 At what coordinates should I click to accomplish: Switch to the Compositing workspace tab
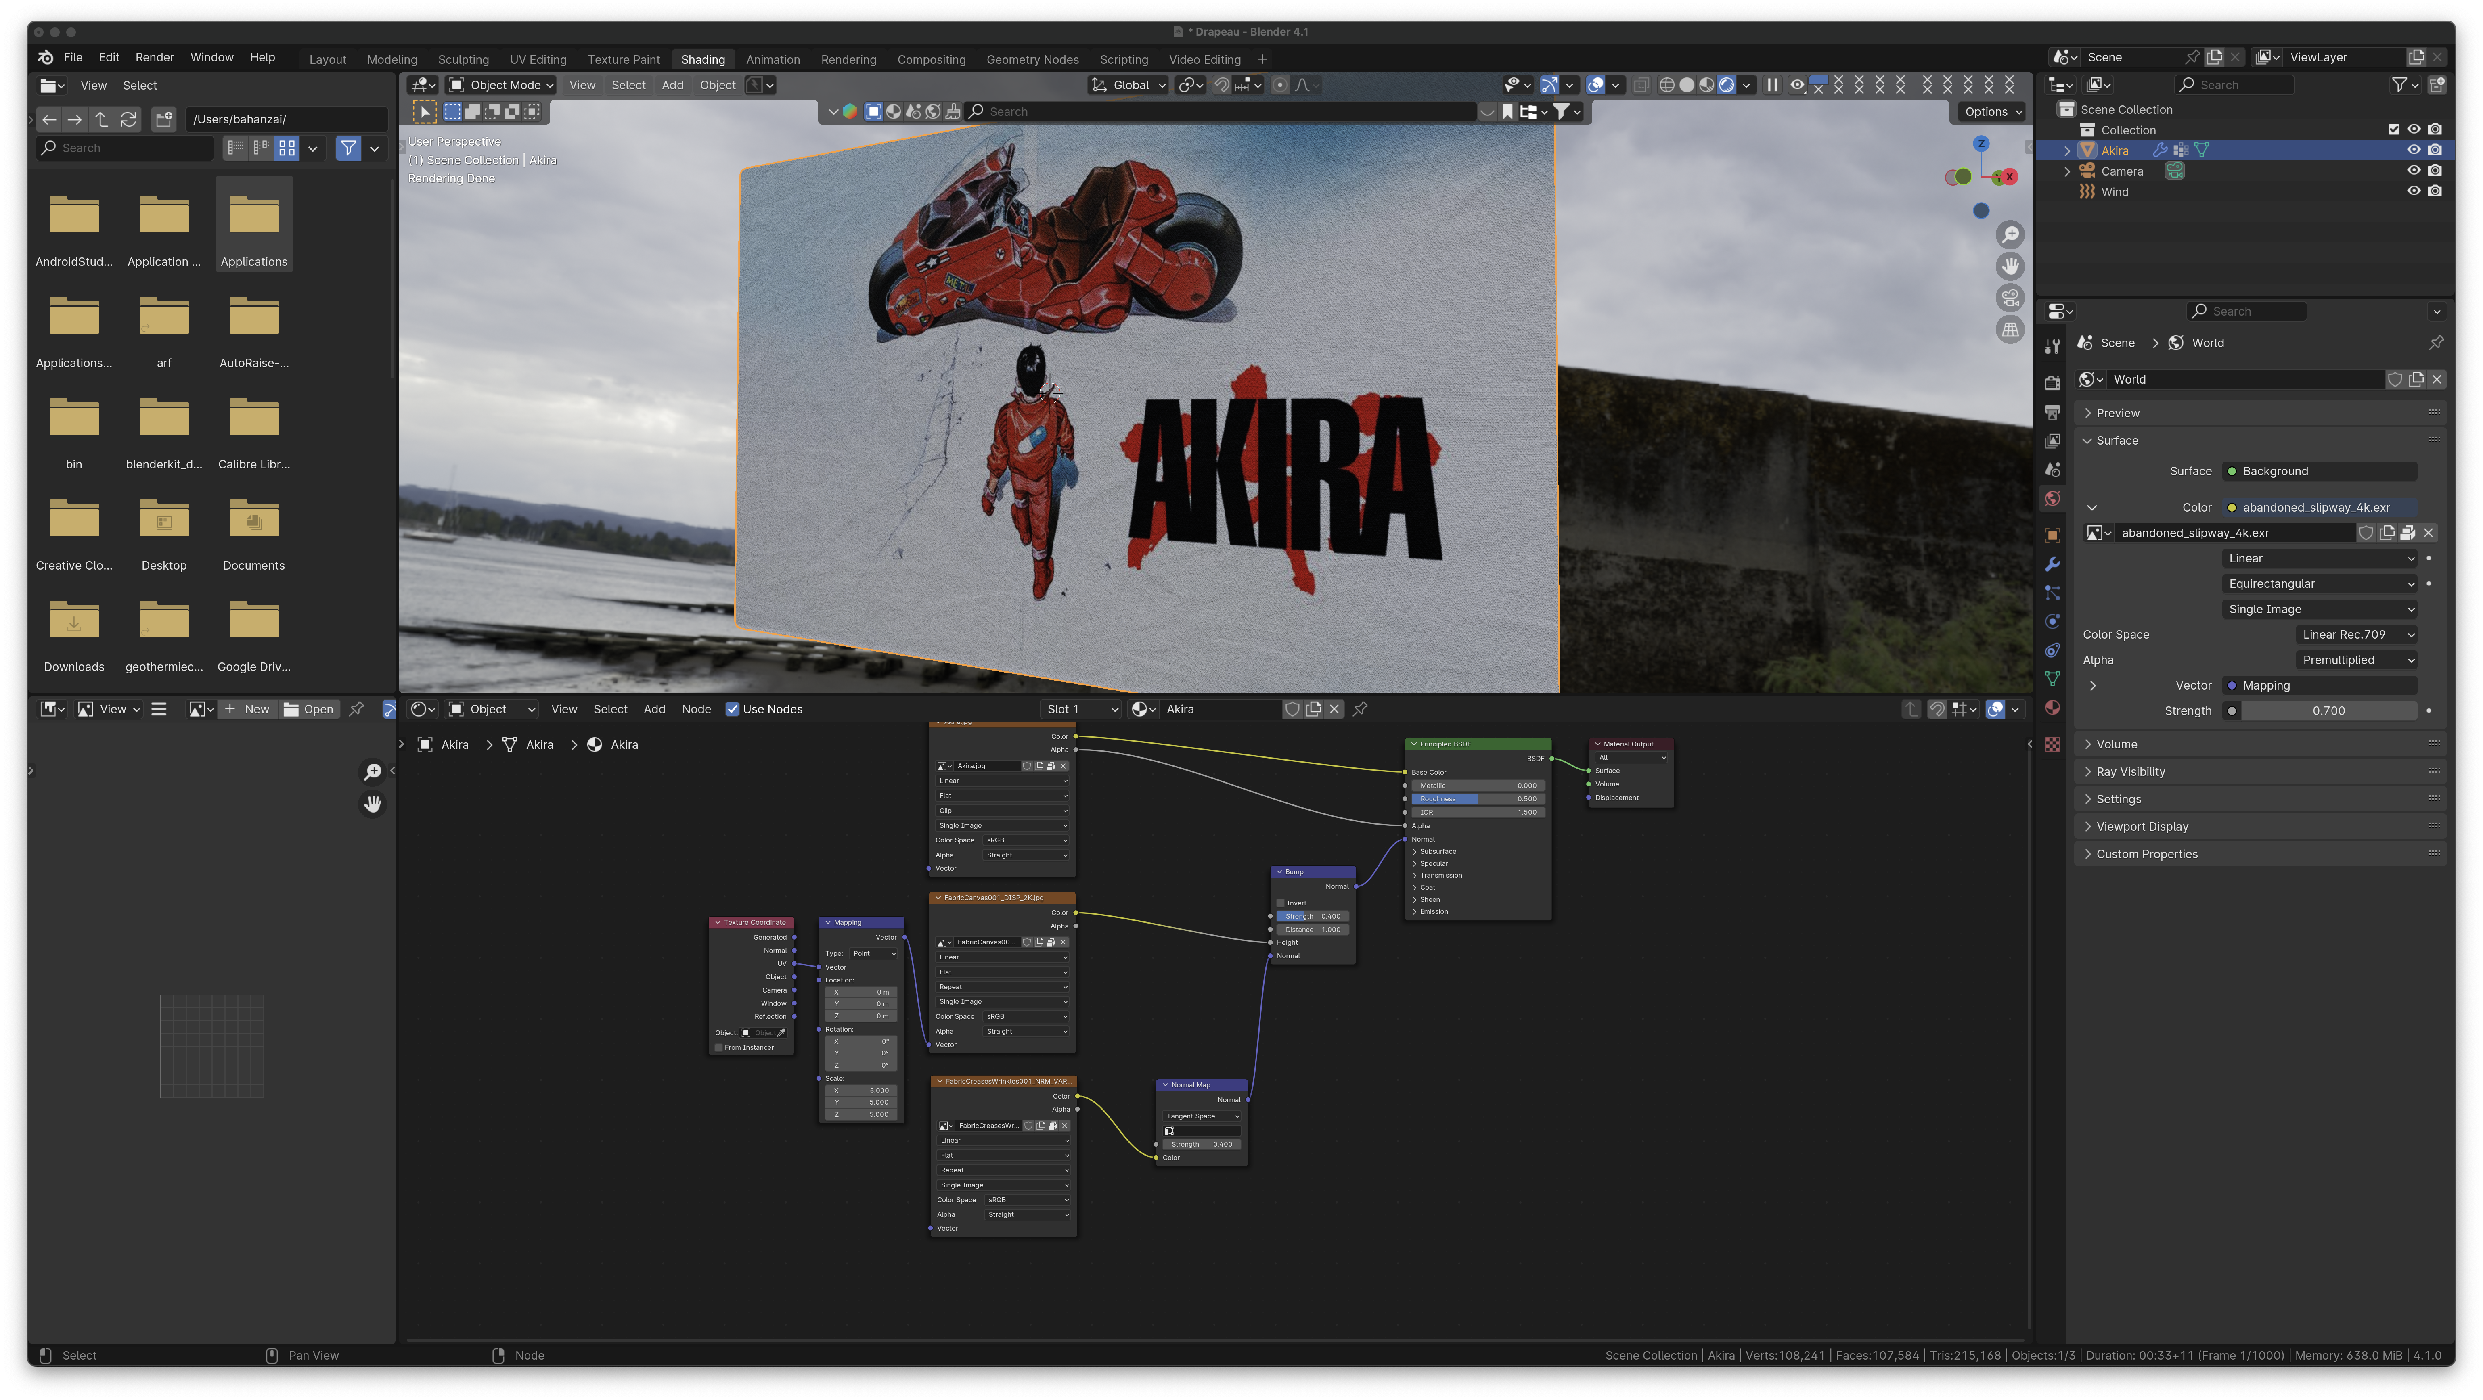tap(931, 60)
